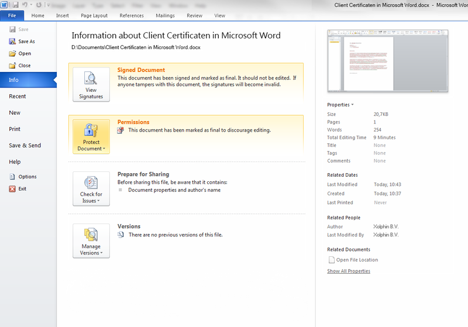Click the Save icon in Quick Access Toolbar

point(16,5)
